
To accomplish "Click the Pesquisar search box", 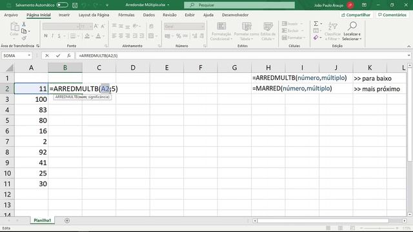I will click(x=239, y=5).
